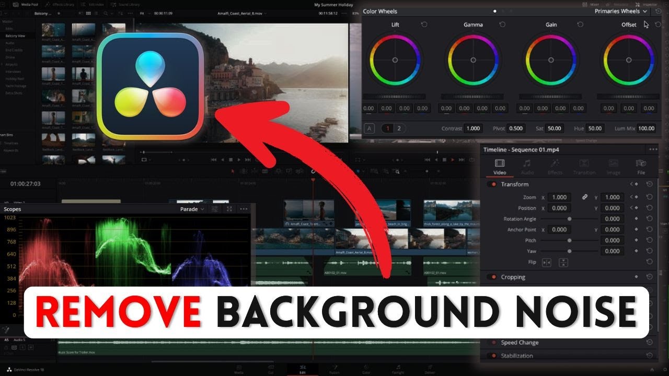Switch to the Inspector Audio tab

click(527, 167)
